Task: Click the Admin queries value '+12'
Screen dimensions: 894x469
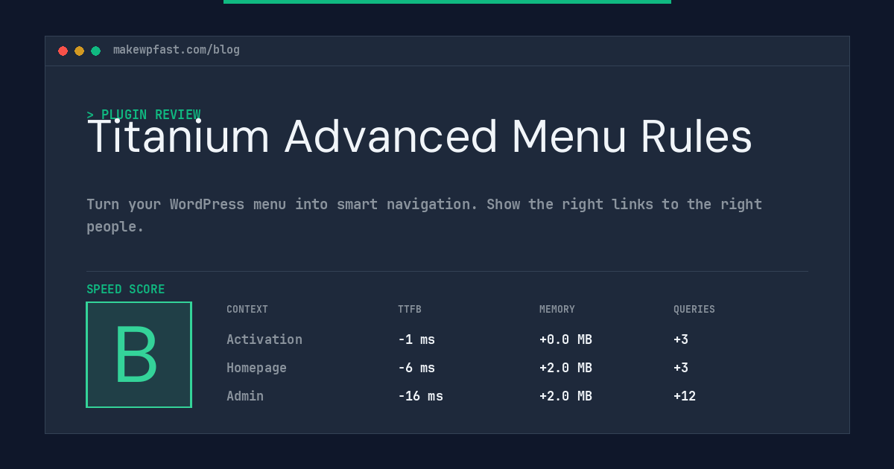Action: (685, 396)
